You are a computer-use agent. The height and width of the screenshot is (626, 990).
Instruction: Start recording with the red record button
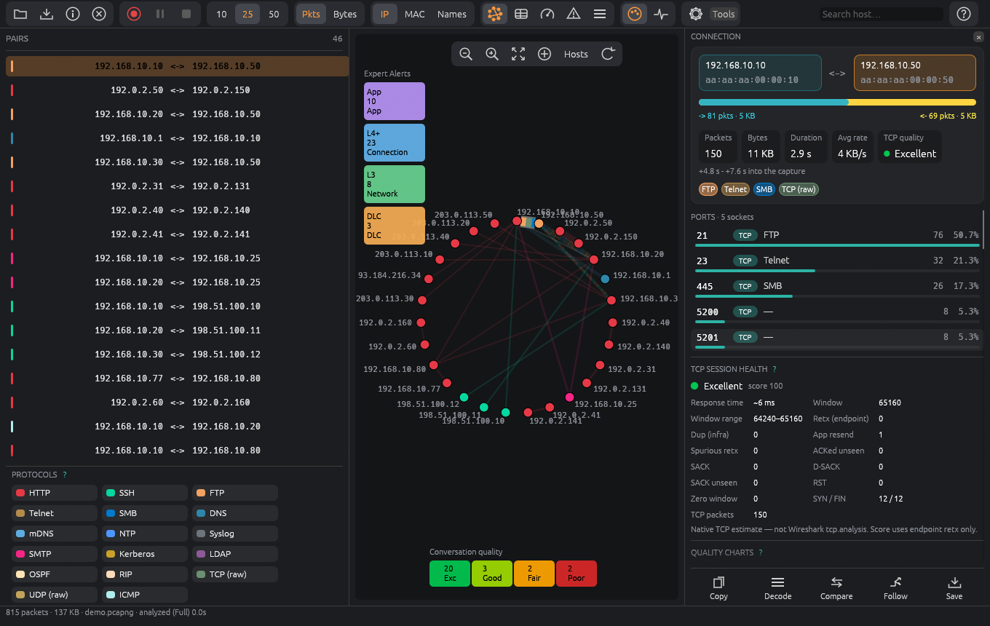134,14
